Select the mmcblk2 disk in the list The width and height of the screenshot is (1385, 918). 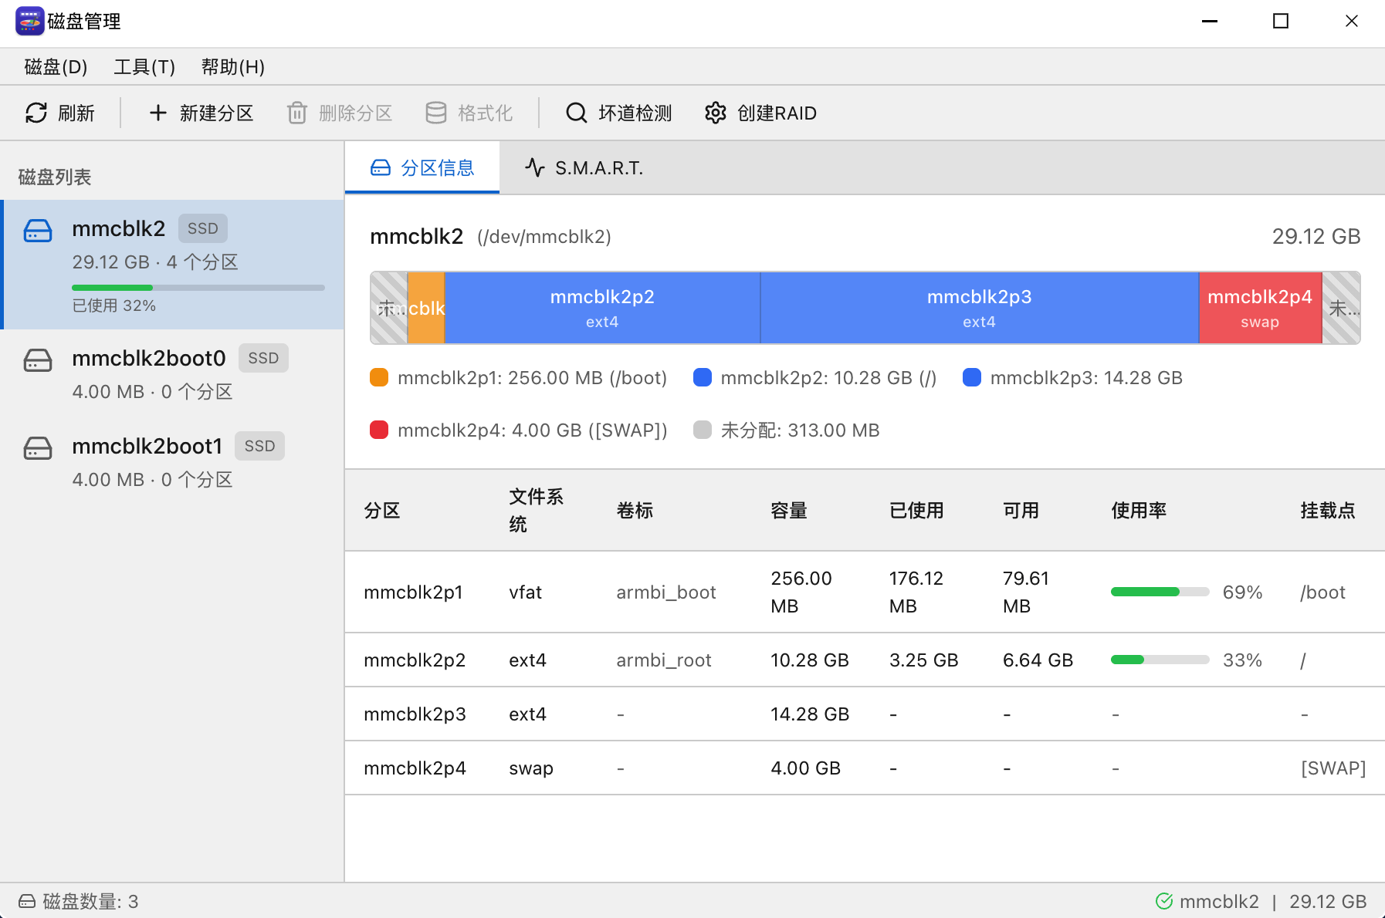[x=173, y=265]
